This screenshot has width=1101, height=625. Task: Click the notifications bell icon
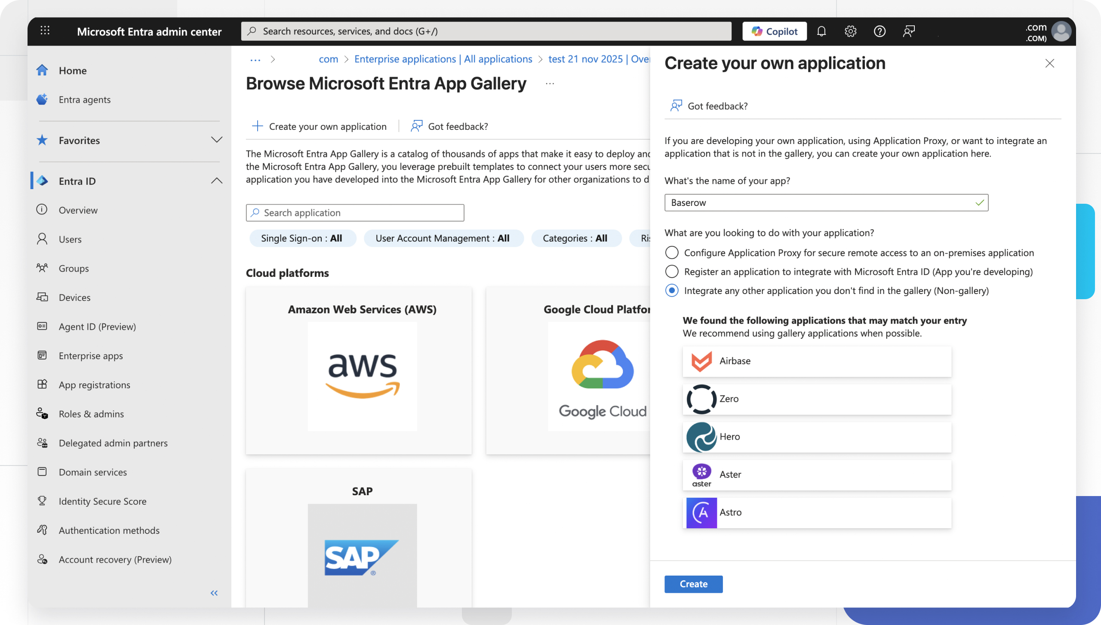(821, 31)
